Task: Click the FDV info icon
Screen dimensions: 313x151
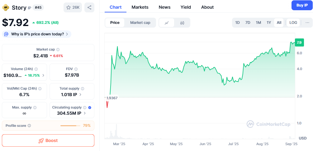Action: pyautogui.click(x=76, y=69)
